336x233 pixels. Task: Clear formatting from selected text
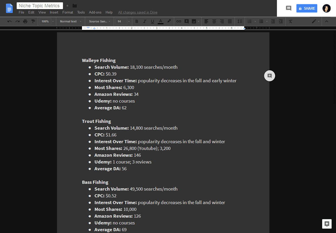[x=290, y=22]
